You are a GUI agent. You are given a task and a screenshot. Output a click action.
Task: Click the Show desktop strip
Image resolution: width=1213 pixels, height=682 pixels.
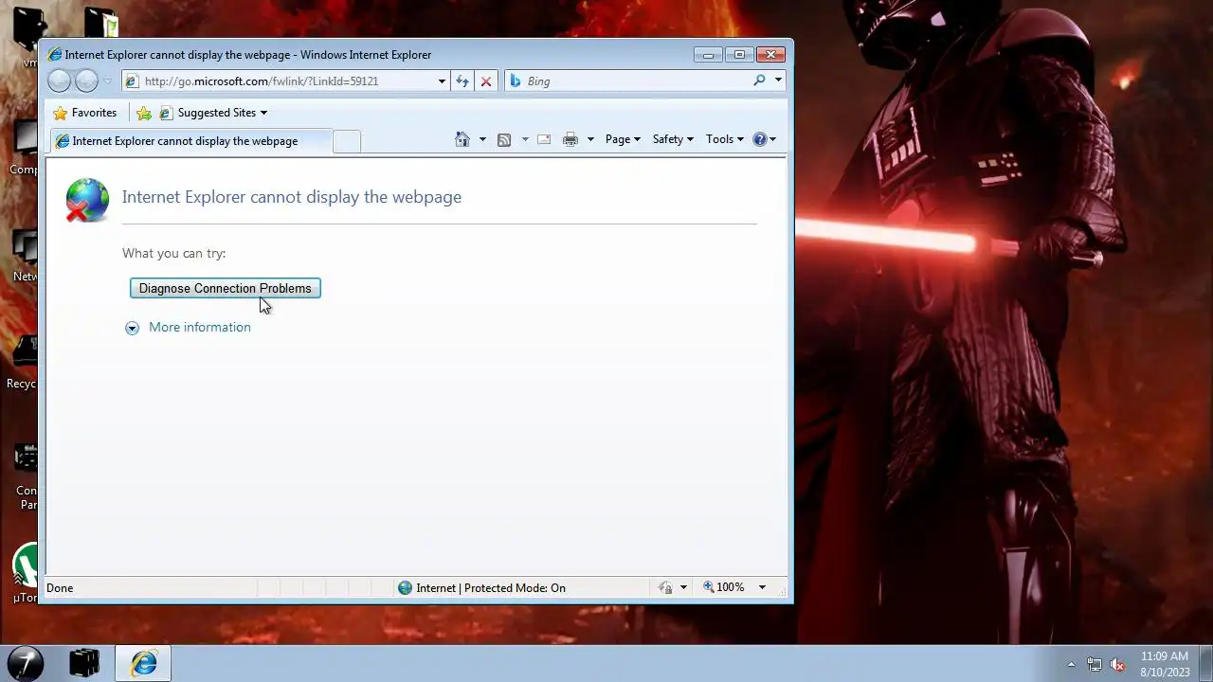point(1205,663)
